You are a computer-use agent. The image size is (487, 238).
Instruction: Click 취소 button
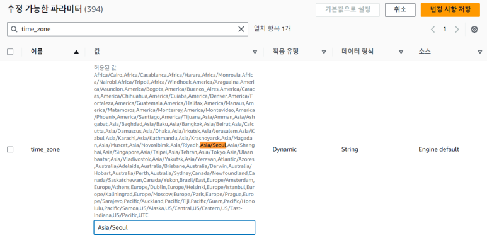click(400, 10)
